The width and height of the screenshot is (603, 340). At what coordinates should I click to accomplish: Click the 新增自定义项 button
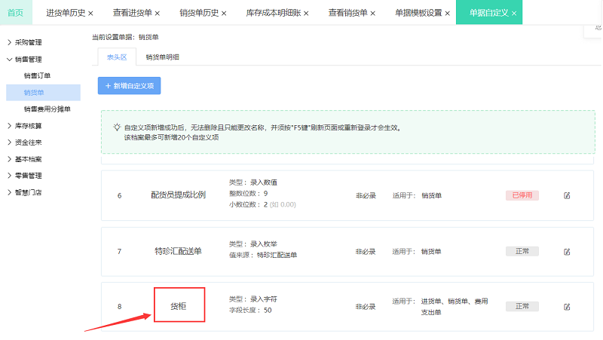[x=129, y=86]
